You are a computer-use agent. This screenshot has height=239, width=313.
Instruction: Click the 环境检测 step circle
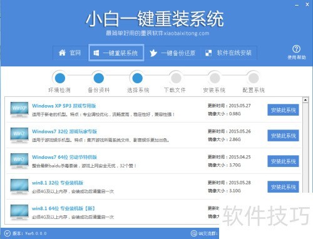[60, 78]
